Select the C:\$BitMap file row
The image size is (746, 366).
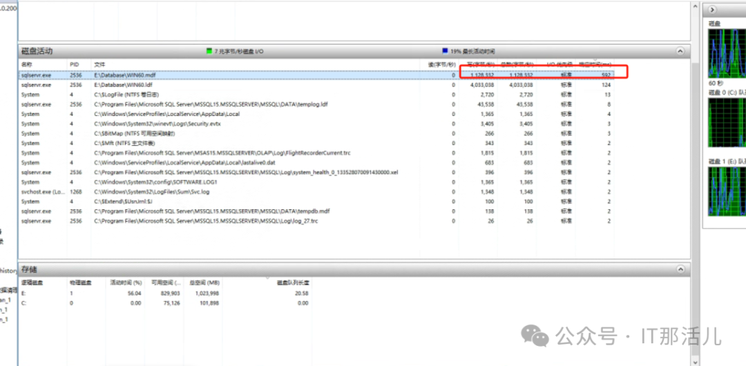click(317, 133)
